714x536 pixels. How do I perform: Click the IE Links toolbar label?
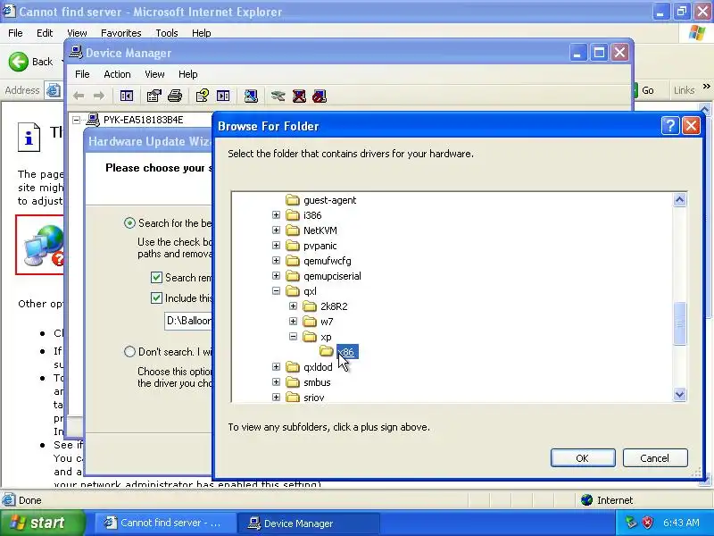[684, 90]
